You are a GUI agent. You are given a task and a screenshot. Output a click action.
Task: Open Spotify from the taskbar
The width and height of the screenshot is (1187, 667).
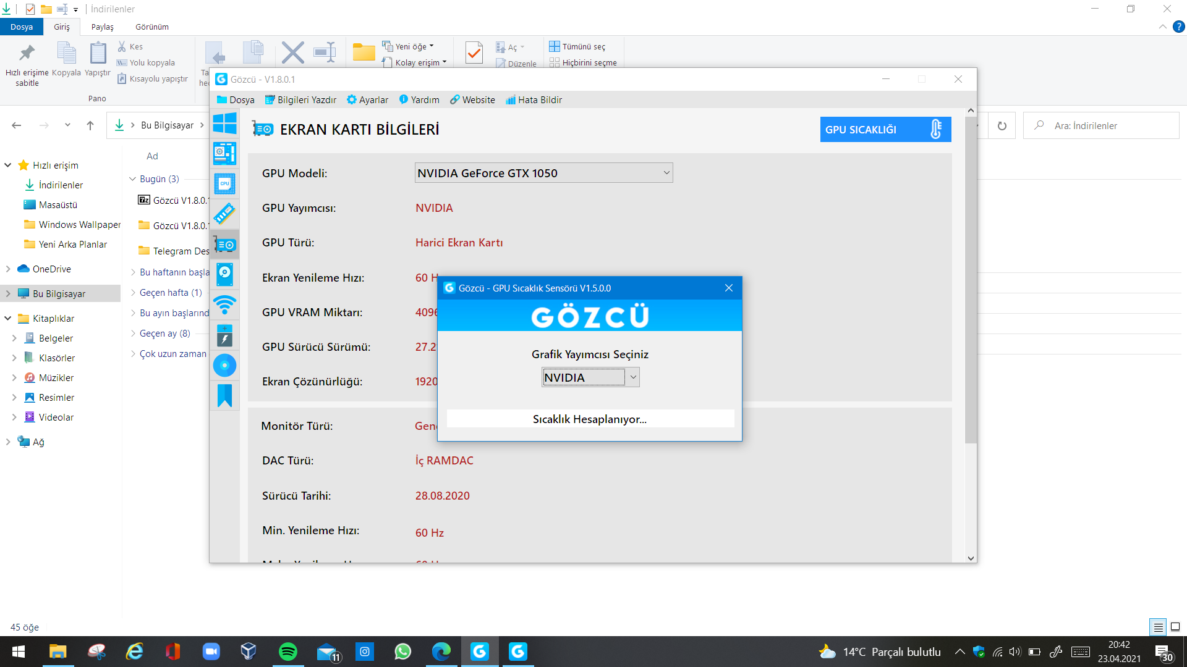[x=288, y=652]
